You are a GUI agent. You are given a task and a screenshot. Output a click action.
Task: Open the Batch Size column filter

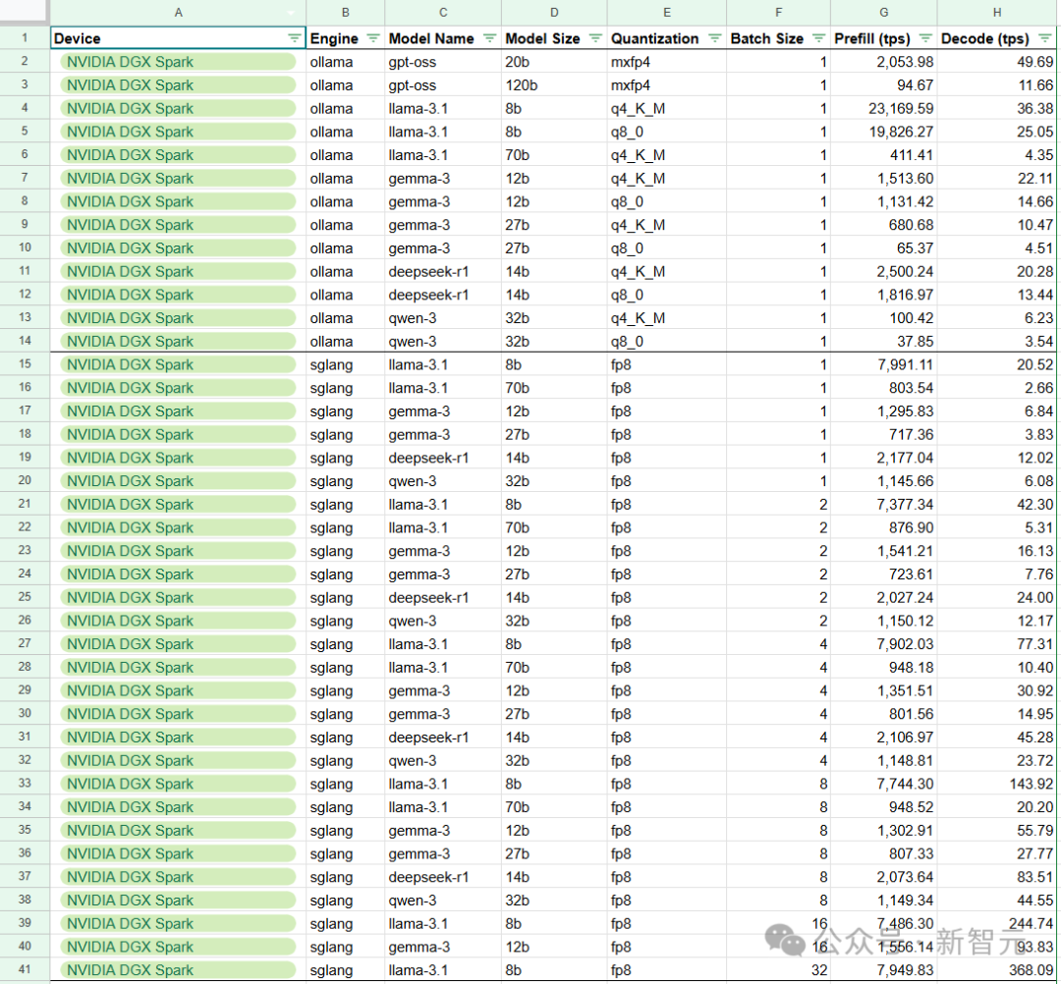coord(818,38)
